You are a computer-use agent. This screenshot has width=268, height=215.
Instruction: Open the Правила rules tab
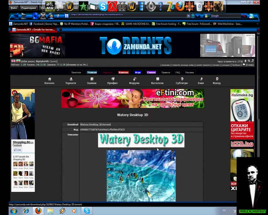click(166, 72)
